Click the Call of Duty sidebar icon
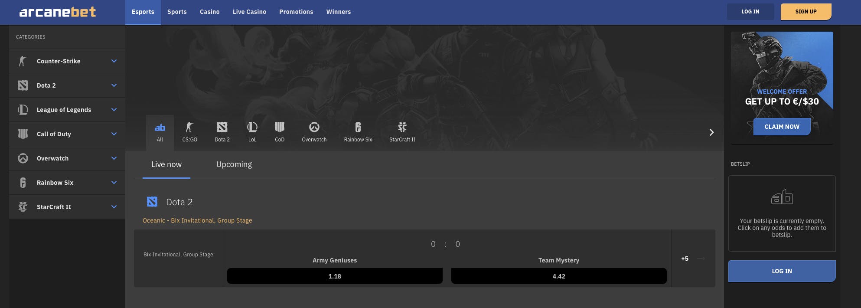This screenshot has width=861, height=308. coord(23,134)
